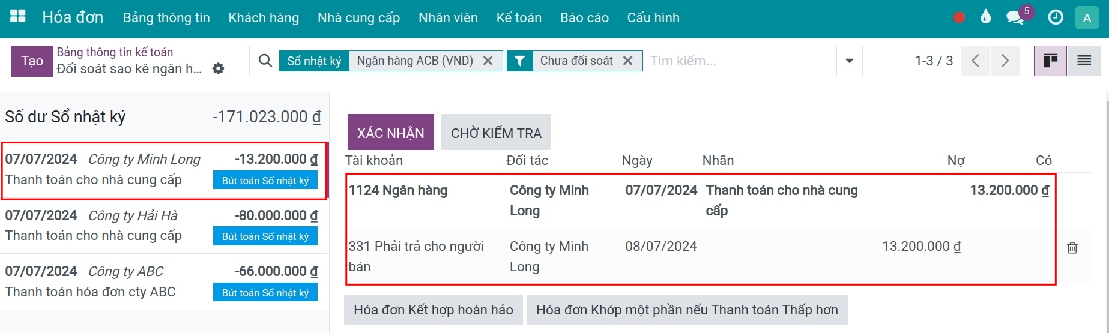The height and width of the screenshot is (333, 1109).
Task: Click the Tạo button
Action: point(32,61)
